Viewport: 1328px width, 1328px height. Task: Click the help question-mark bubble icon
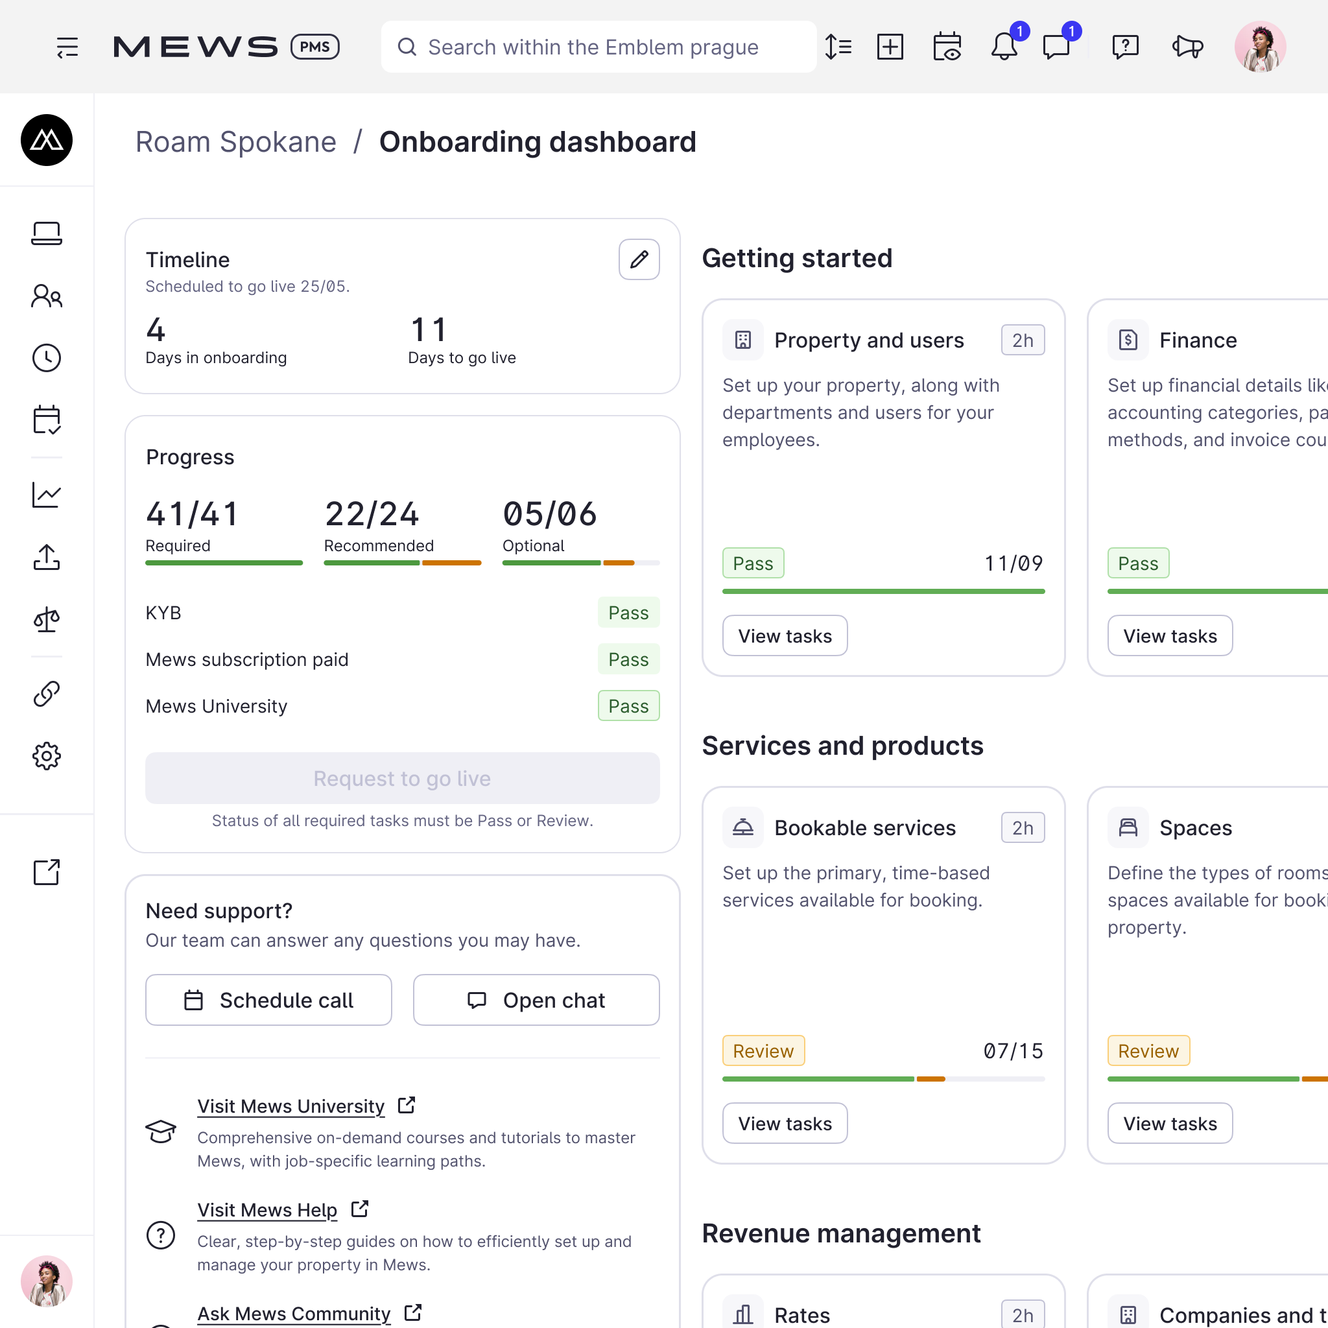[x=1125, y=46]
